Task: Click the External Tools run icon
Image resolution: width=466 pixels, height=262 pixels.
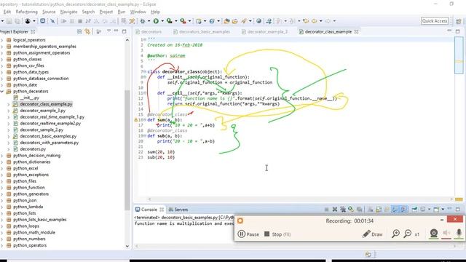Action: (x=183, y=21)
